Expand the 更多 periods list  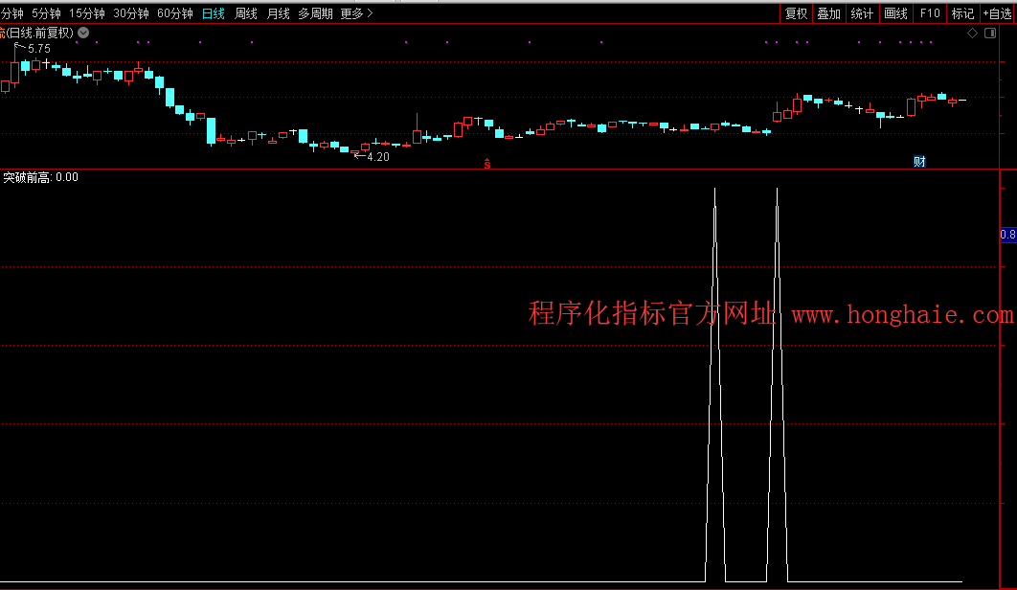coord(356,13)
